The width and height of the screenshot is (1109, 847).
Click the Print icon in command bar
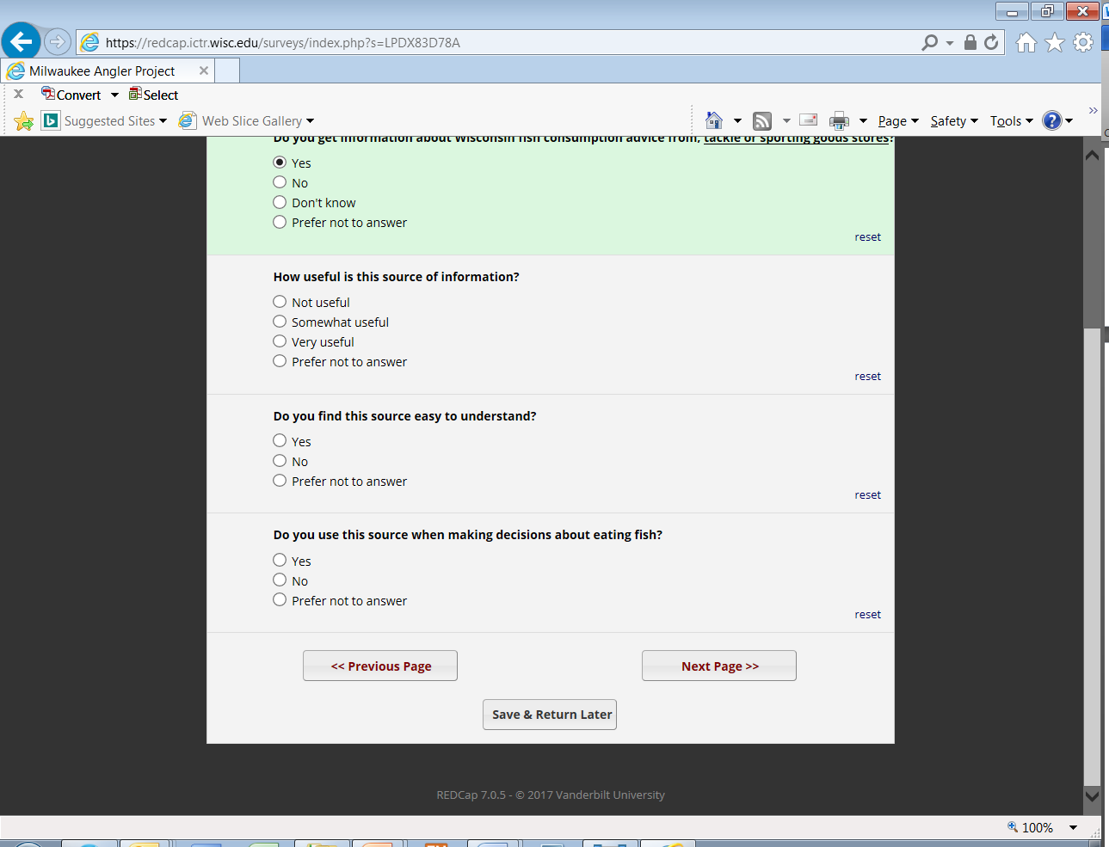pyautogui.click(x=839, y=121)
